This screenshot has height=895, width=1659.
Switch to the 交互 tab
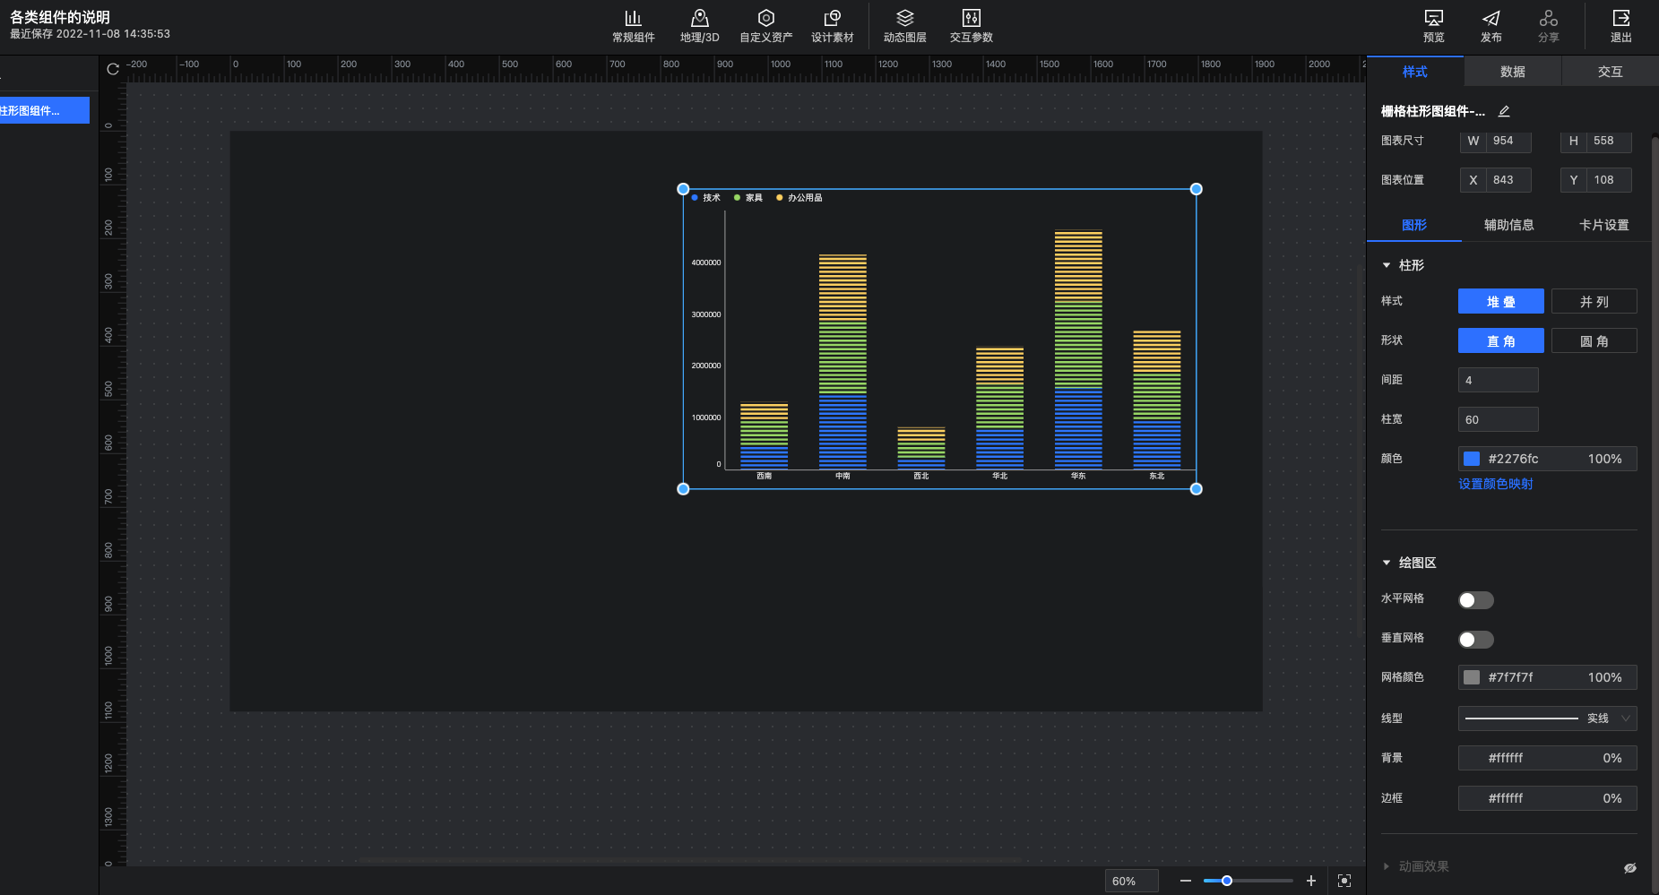[1611, 71]
